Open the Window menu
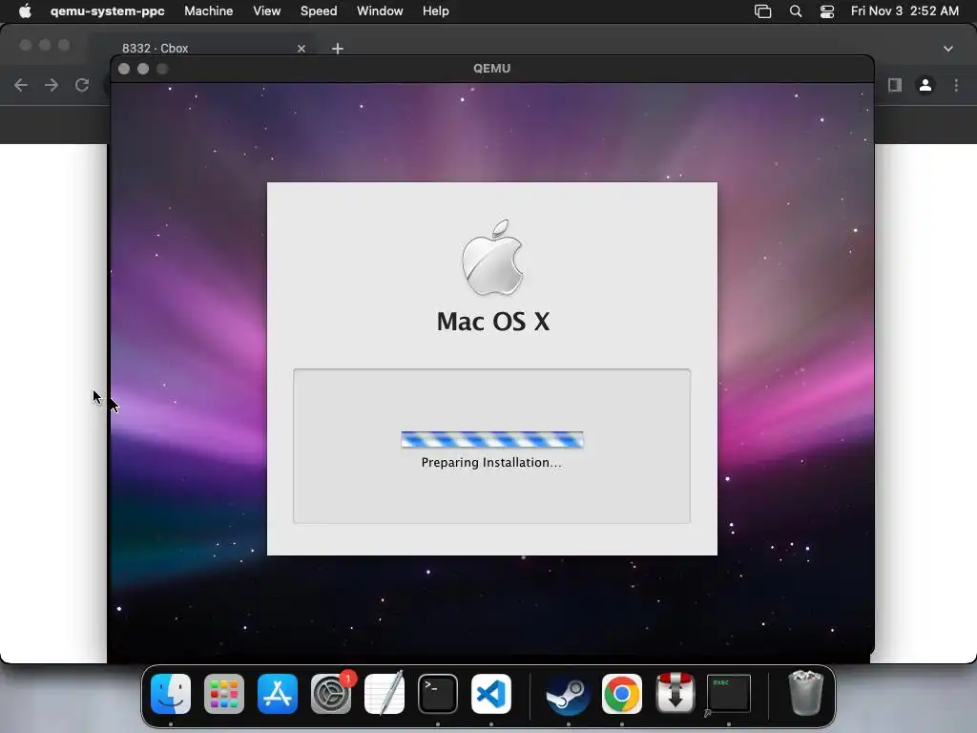 380,11
